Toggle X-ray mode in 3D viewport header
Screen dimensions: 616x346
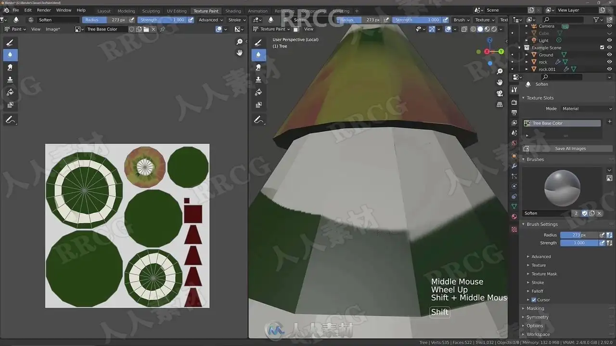click(x=464, y=29)
